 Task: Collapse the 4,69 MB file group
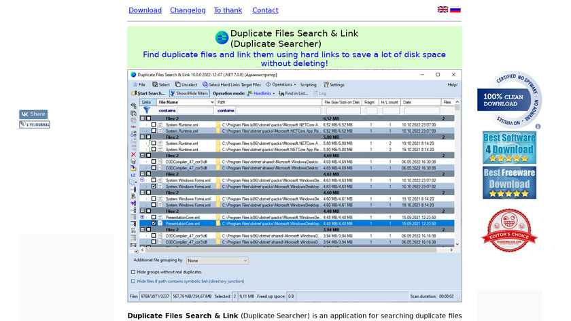click(x=142, y=155)
